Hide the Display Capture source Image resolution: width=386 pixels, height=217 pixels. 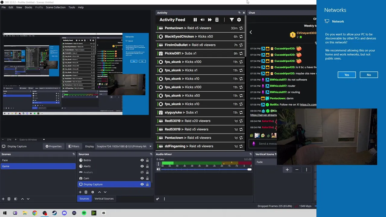[x=142, y=184]
